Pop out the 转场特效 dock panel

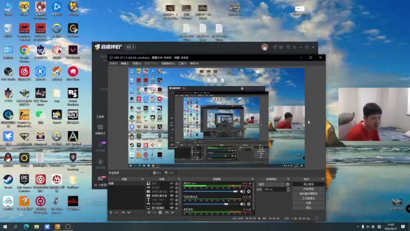[x=289, y=179]
